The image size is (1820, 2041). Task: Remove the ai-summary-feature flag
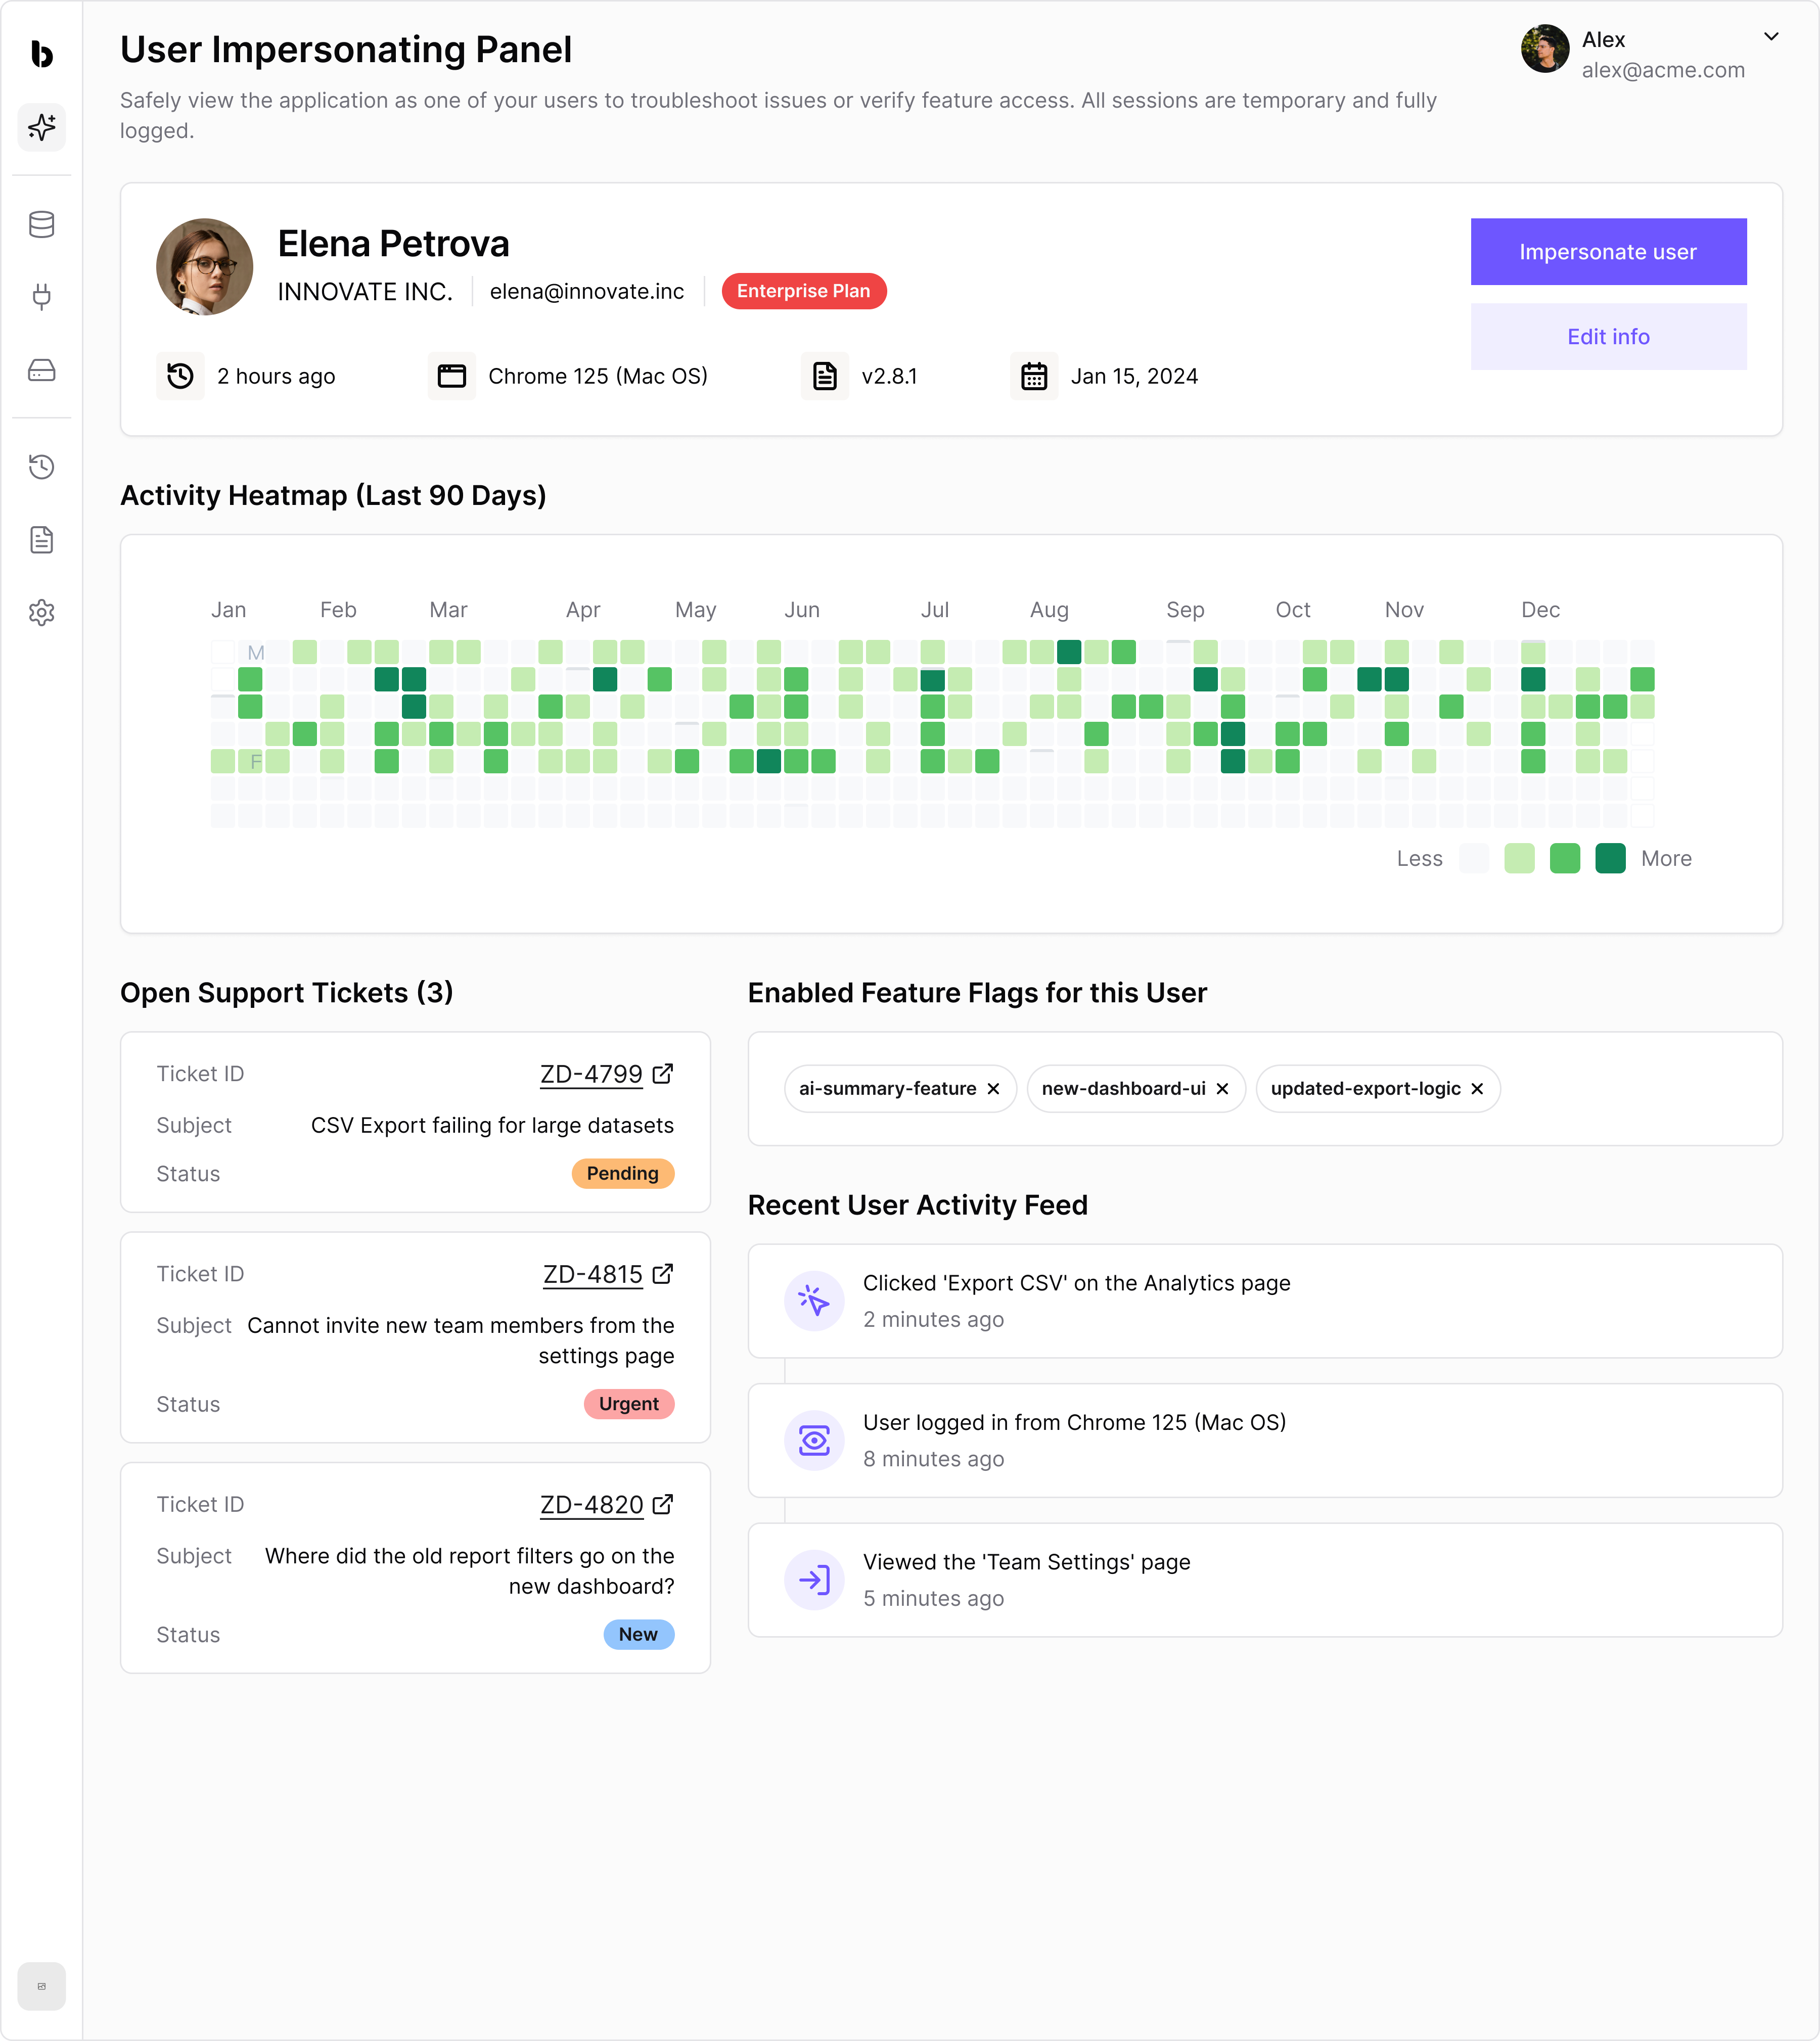pyautogui.click(x=993, y=1088)
